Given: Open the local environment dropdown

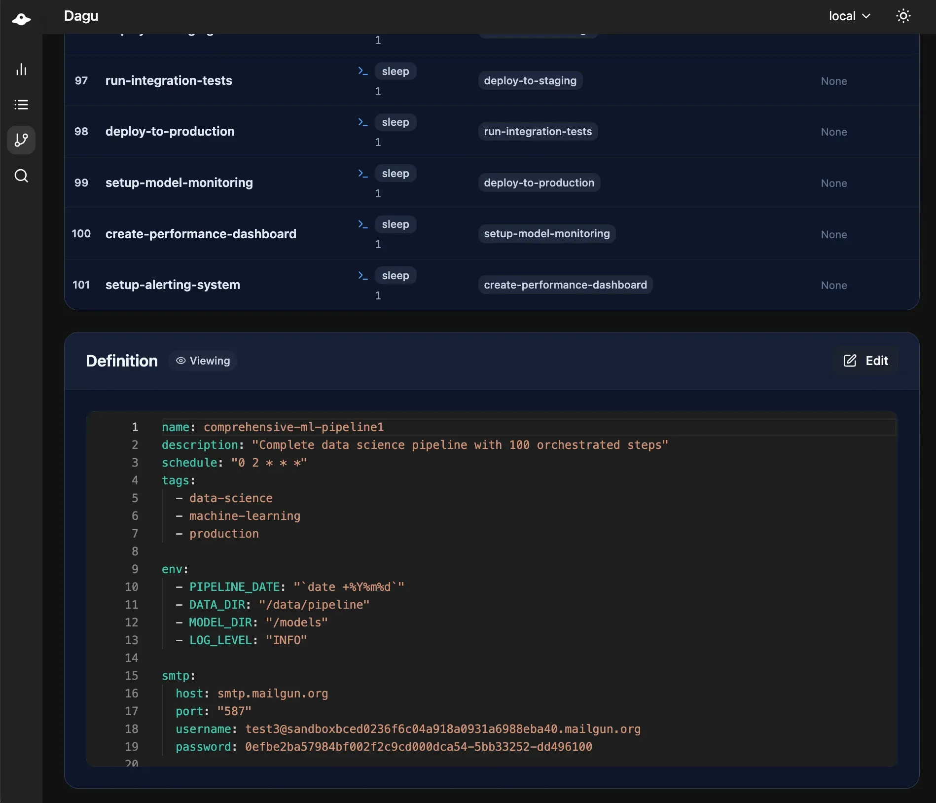Looking at the screenshot, I should pyautogui.click(x=850, y=16).
